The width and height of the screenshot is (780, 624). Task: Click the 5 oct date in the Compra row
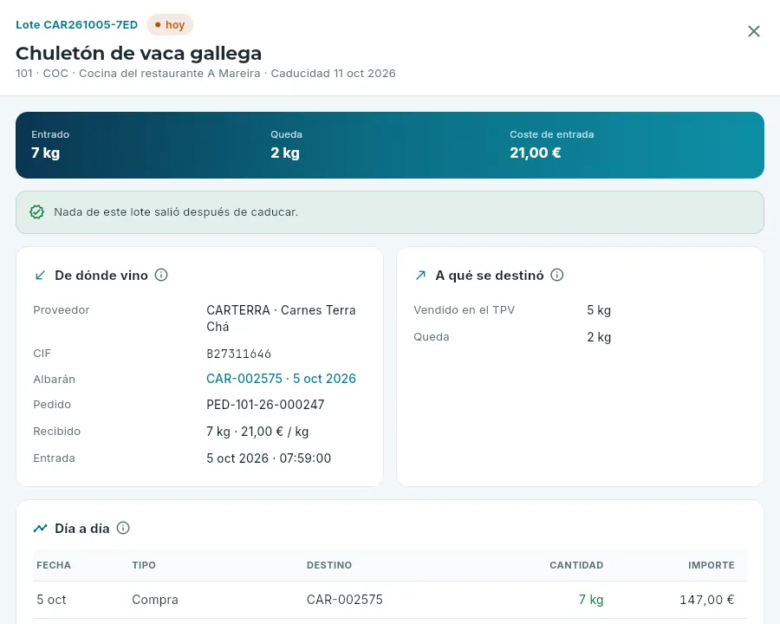point(51,600)
